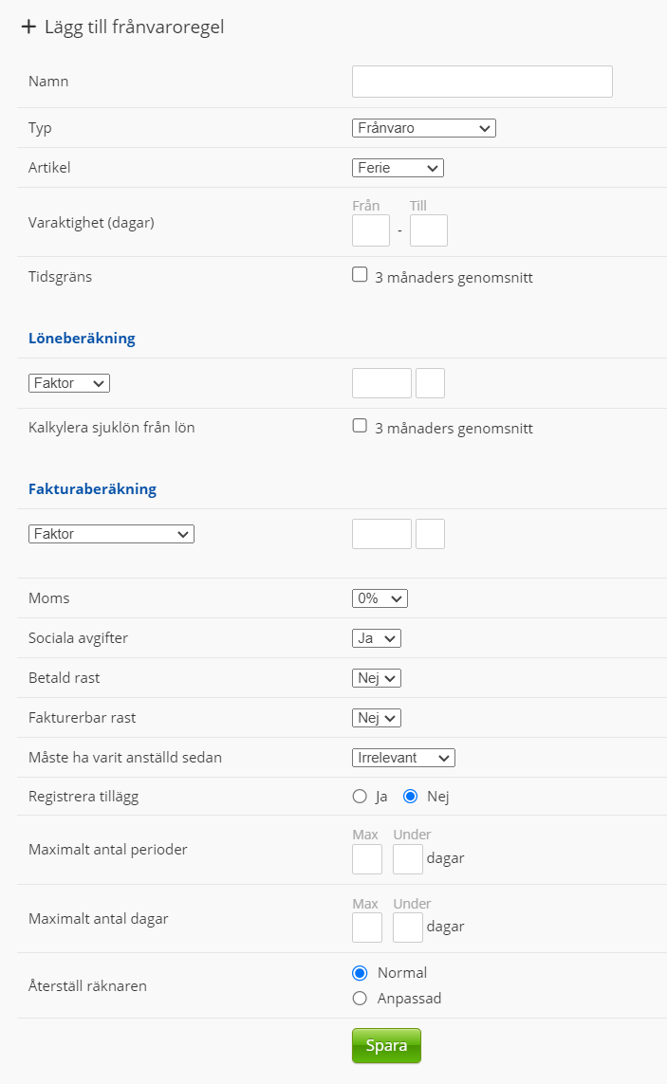Viewport: 667px width, 1084px height.
Task: Open the Moms percentage dropdown
Action: tap(380, 598)
